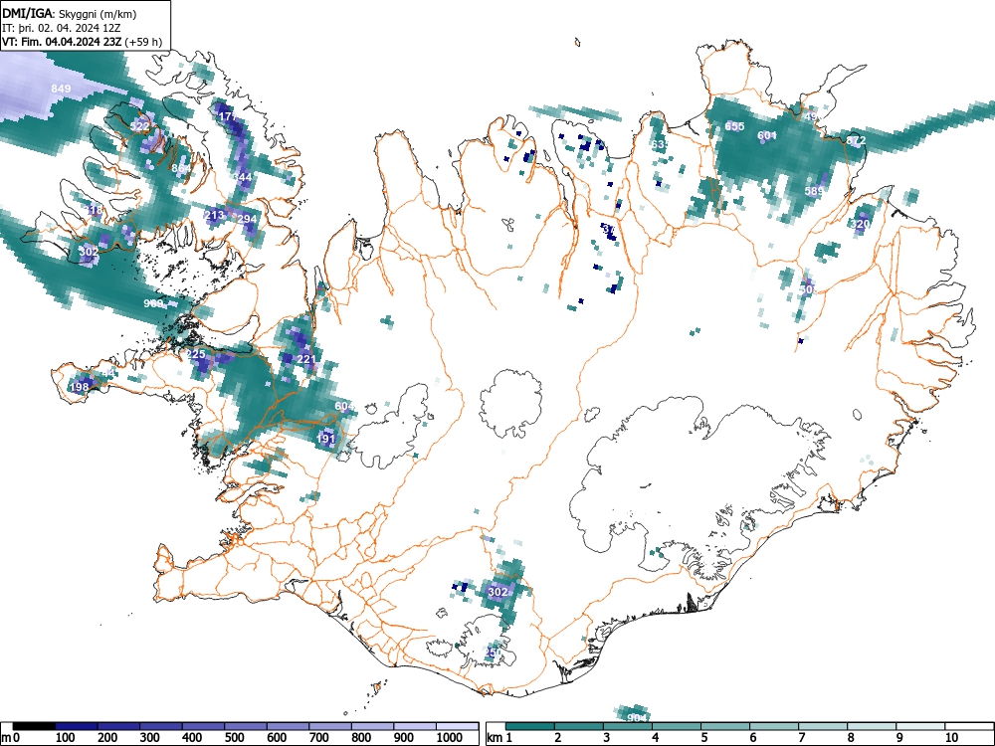Pick the pale swatch between km 8 and 9
The width and height of the screenshot is (995, 746).
point(872,726)
